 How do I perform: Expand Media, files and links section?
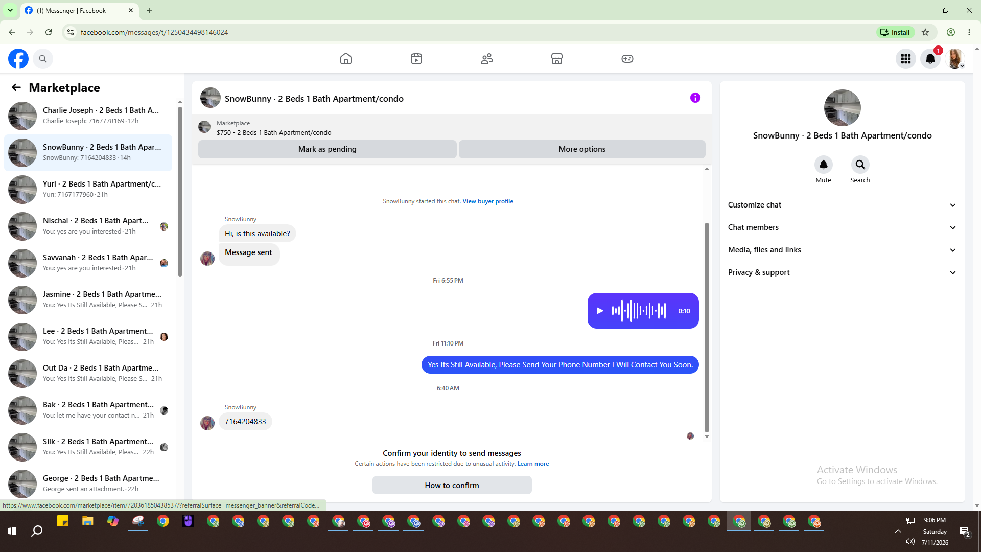(x=842, y=250)
